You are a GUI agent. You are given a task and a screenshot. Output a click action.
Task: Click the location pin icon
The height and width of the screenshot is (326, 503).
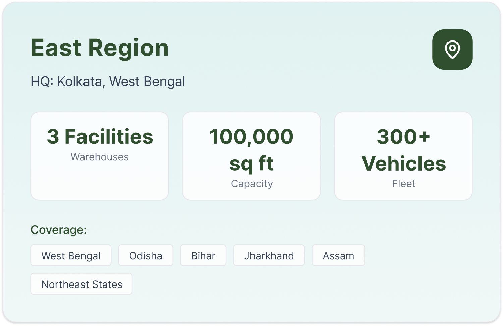click(452, 50)
